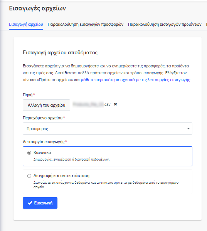
Task: Click the Λειτουργία εισαγωγής label
Action: point(44,142)
